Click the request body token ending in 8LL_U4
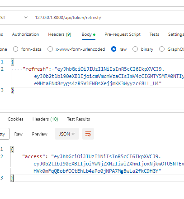 click(98, 83)
